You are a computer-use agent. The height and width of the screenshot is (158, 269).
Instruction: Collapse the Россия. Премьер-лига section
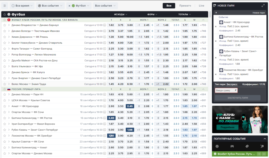point(203,89)
